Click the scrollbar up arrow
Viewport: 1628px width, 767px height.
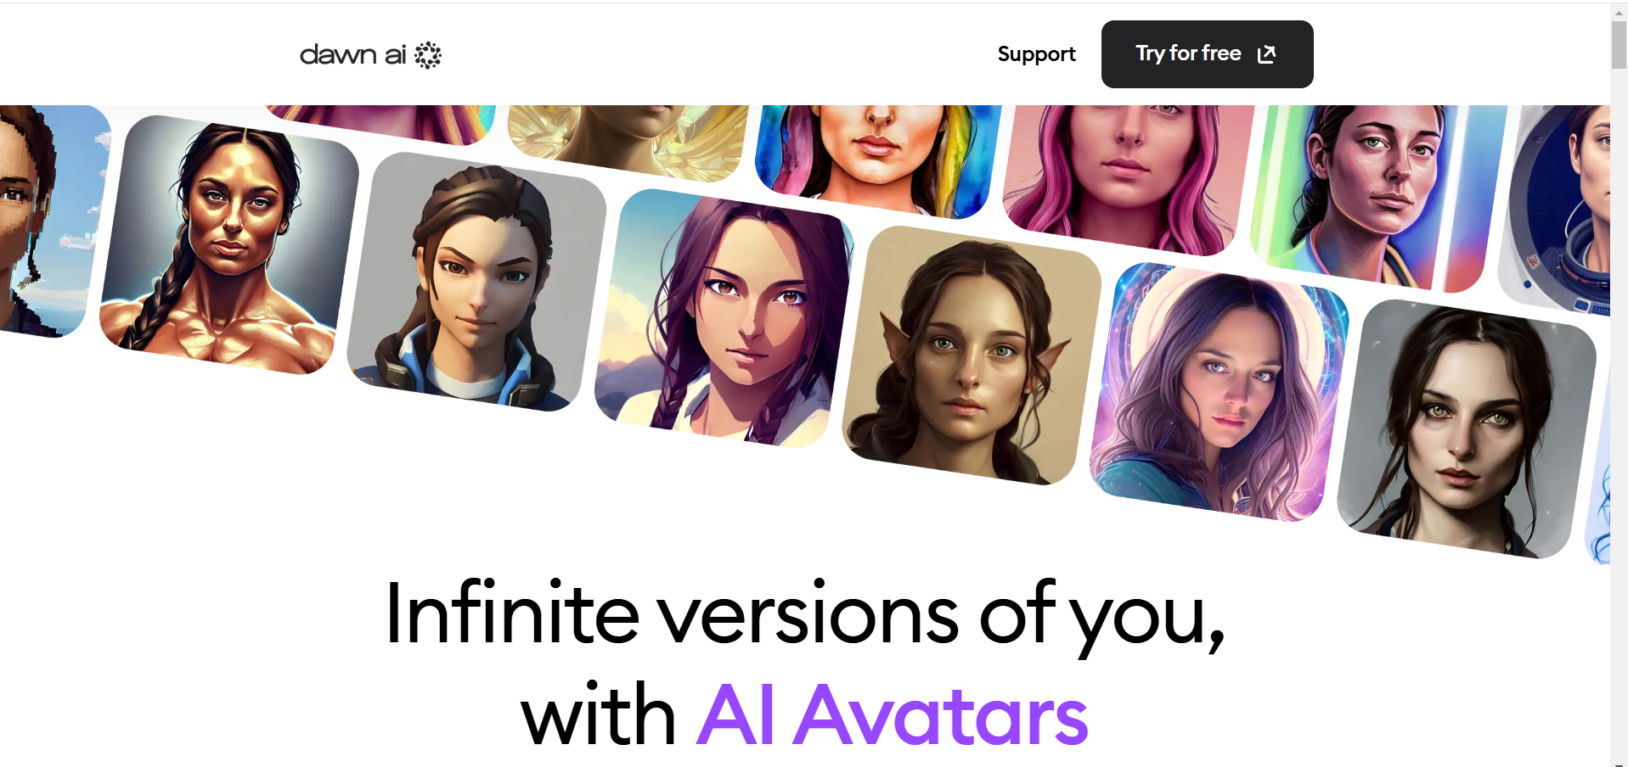click(x=1619, y=12)
